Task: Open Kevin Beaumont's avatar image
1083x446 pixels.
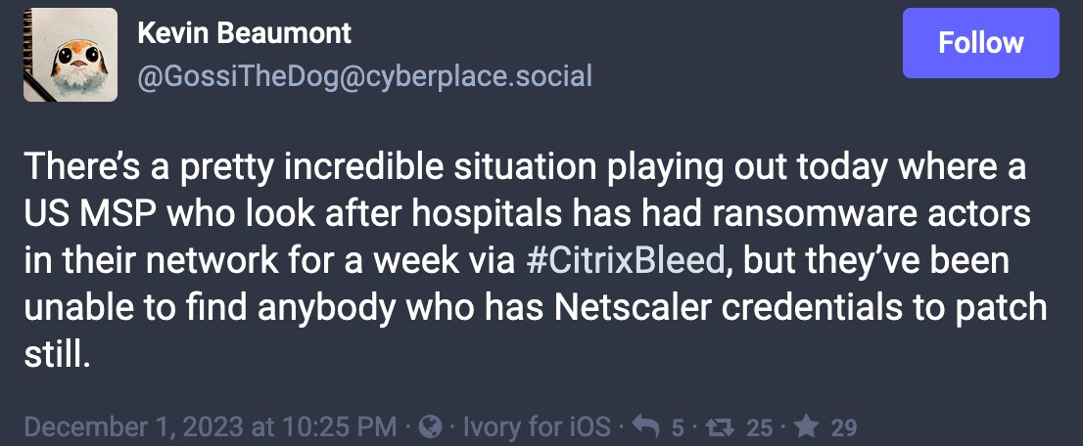Action: coord(71,55)
